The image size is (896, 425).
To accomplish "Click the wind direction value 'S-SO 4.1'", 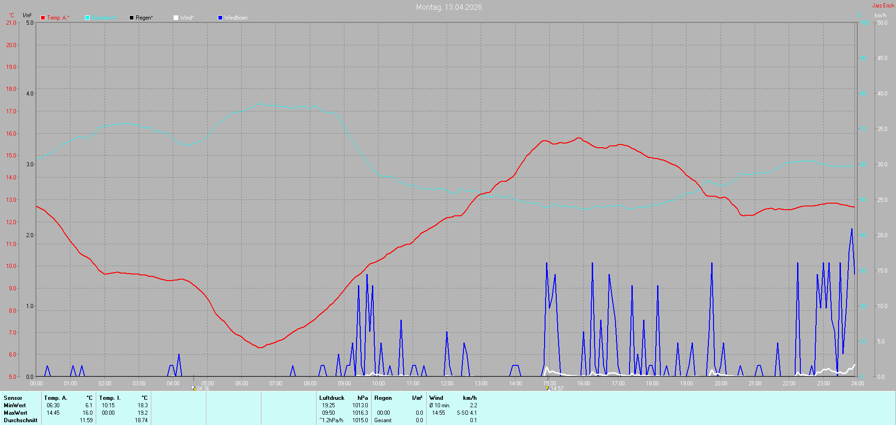I will click(x=467, y=413).
